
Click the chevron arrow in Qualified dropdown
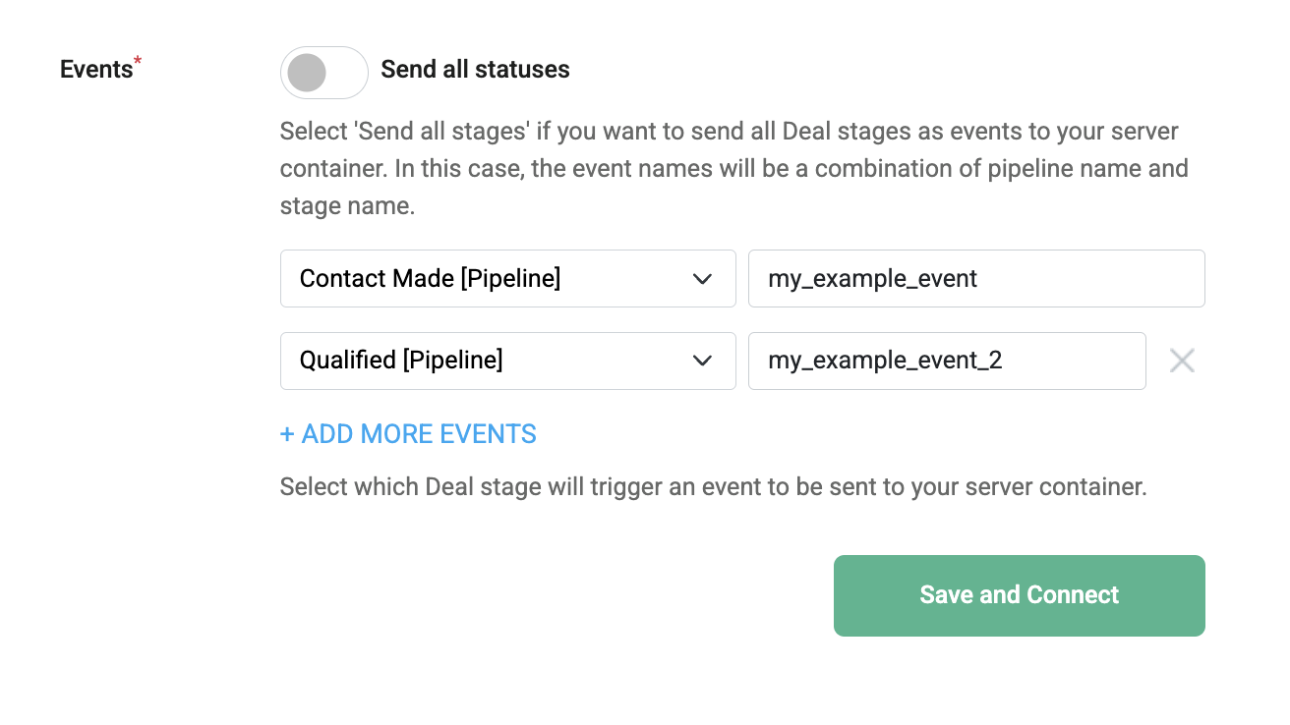click(x=702, y=361)
